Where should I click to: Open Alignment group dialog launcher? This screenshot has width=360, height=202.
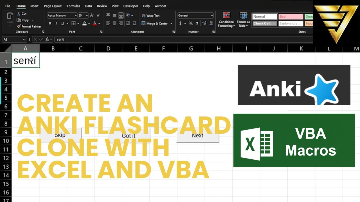pos(174,32)
